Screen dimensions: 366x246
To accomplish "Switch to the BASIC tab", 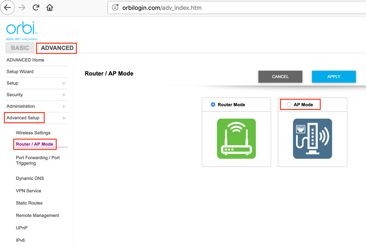I will pos(20,48).
